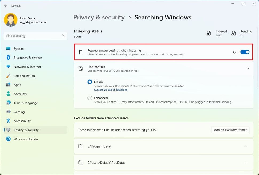Screen dimensions: 259x175
Task: Open Customize search locations link
Action: (111, 89)
